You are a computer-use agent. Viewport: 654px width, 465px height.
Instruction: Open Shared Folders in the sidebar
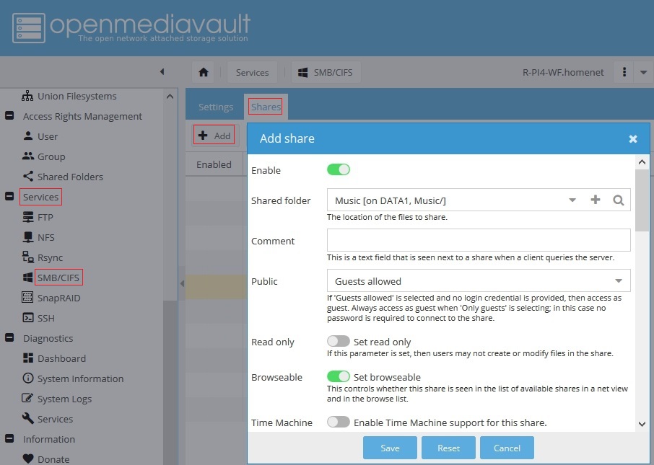[x=70, y=177]
